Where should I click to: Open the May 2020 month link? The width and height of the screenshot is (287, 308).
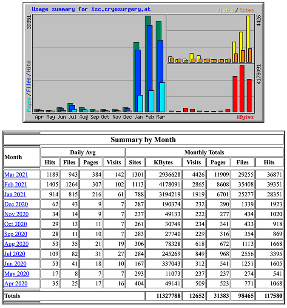click(x=16, y=274)
